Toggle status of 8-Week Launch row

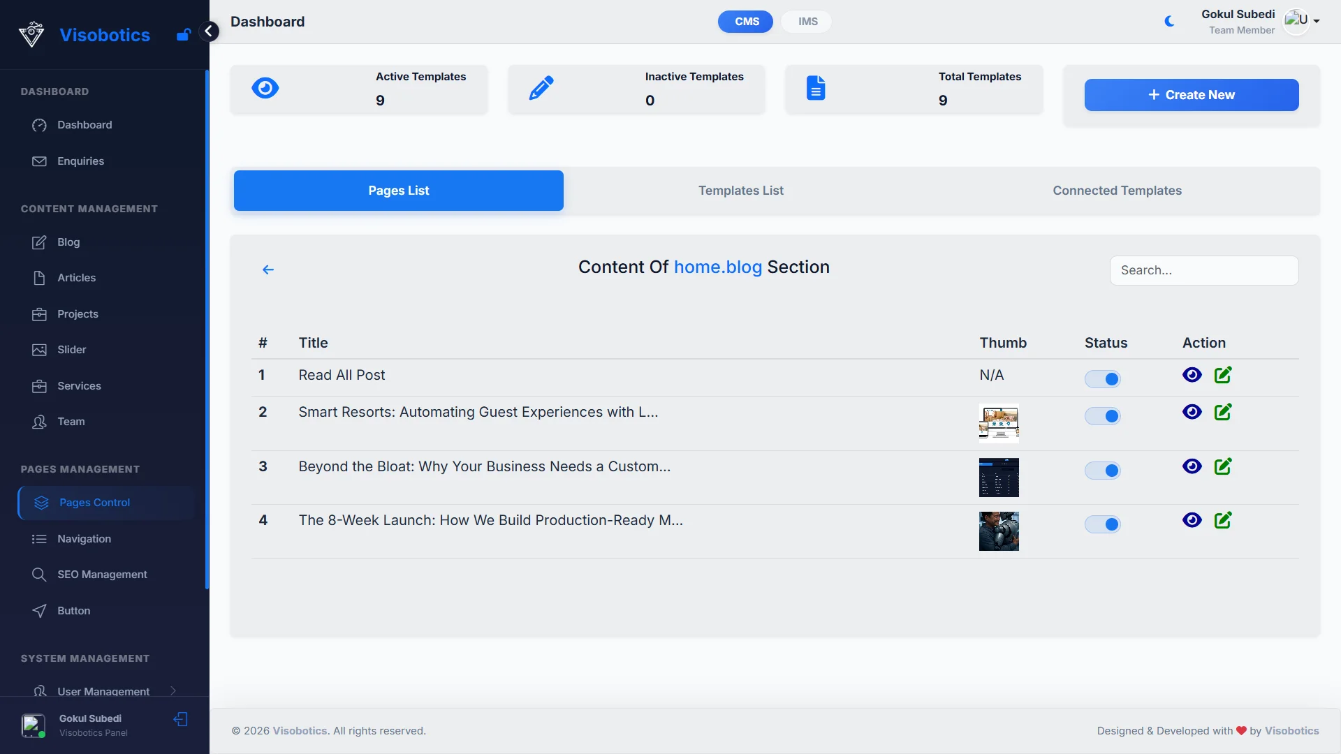[1103, 524]
